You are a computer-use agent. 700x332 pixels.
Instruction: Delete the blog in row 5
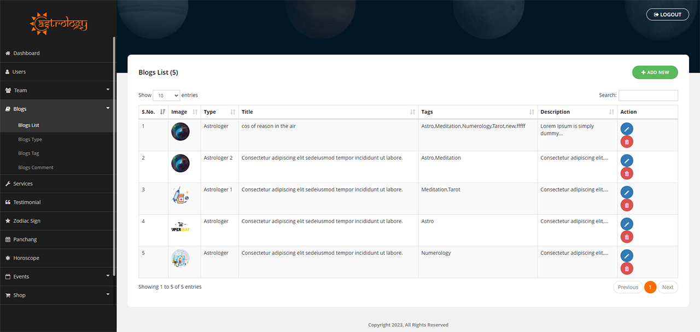click(x=627, y=269)
